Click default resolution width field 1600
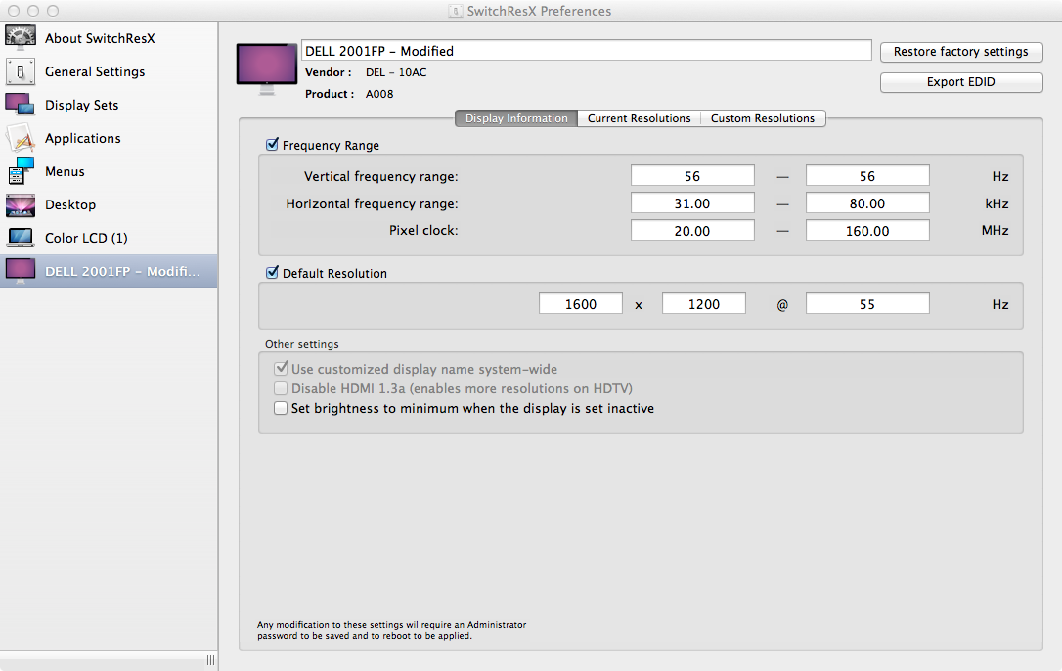The width and height of the screenshot is (1062, 671). 581,303
